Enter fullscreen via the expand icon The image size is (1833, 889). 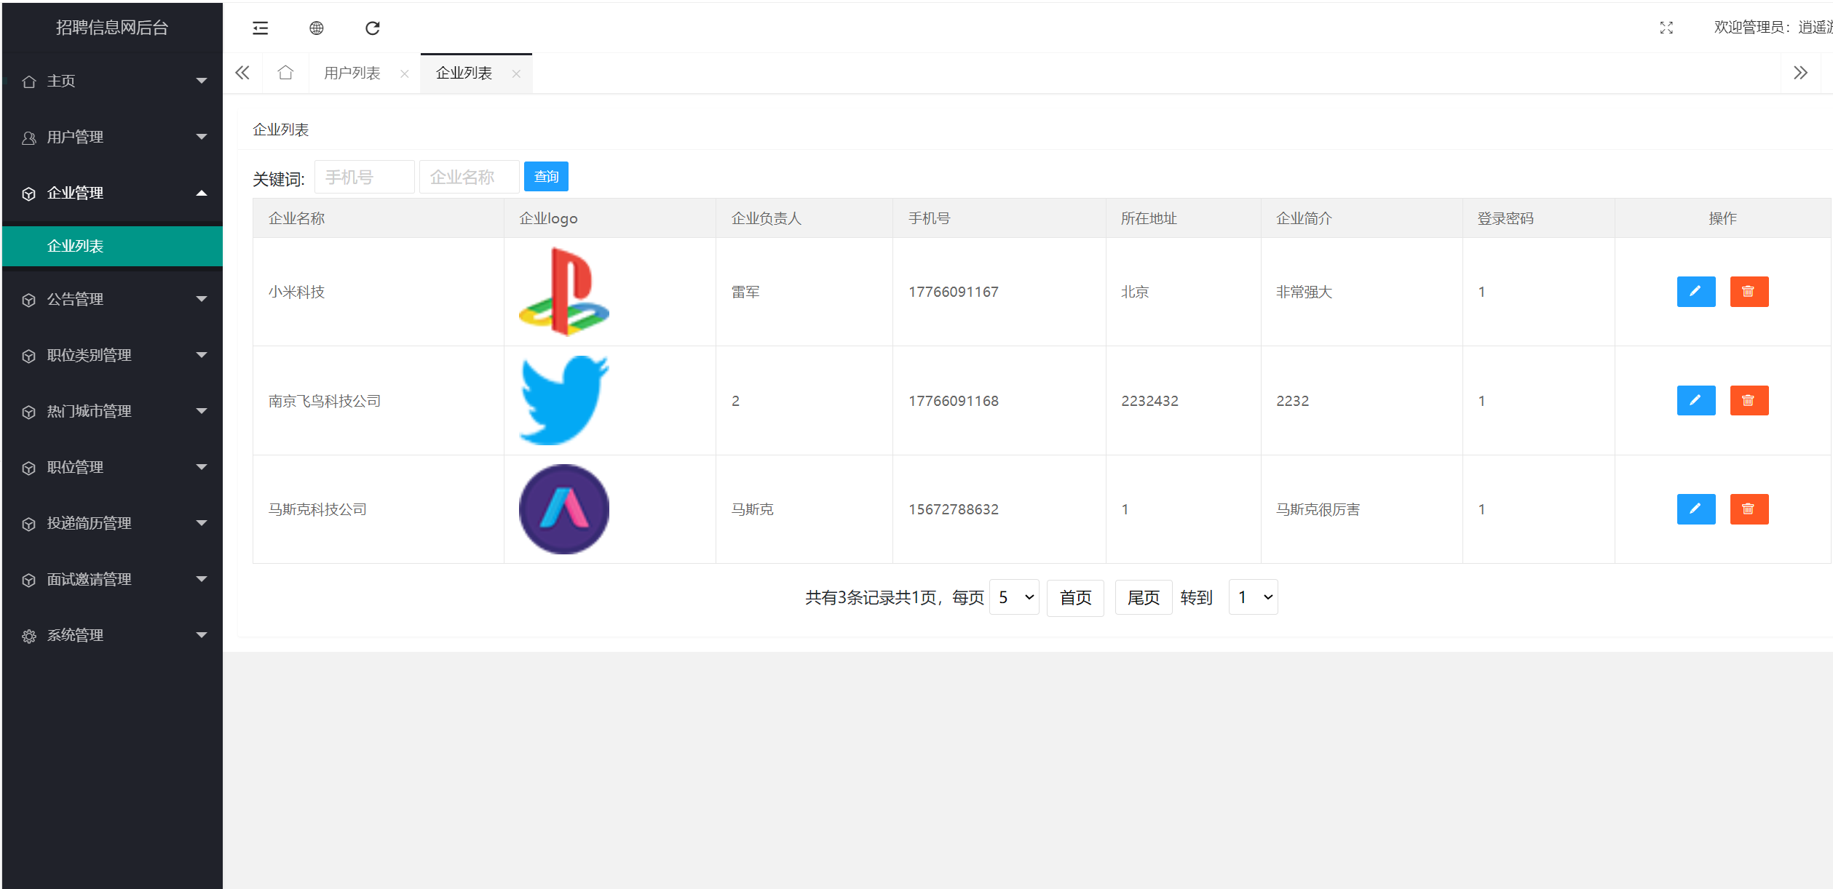tap(1666, 28)
